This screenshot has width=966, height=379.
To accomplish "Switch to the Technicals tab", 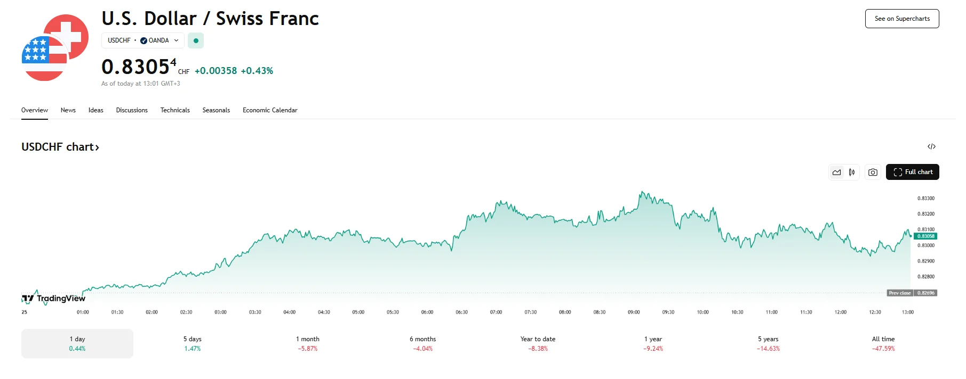I will point(175,110).
